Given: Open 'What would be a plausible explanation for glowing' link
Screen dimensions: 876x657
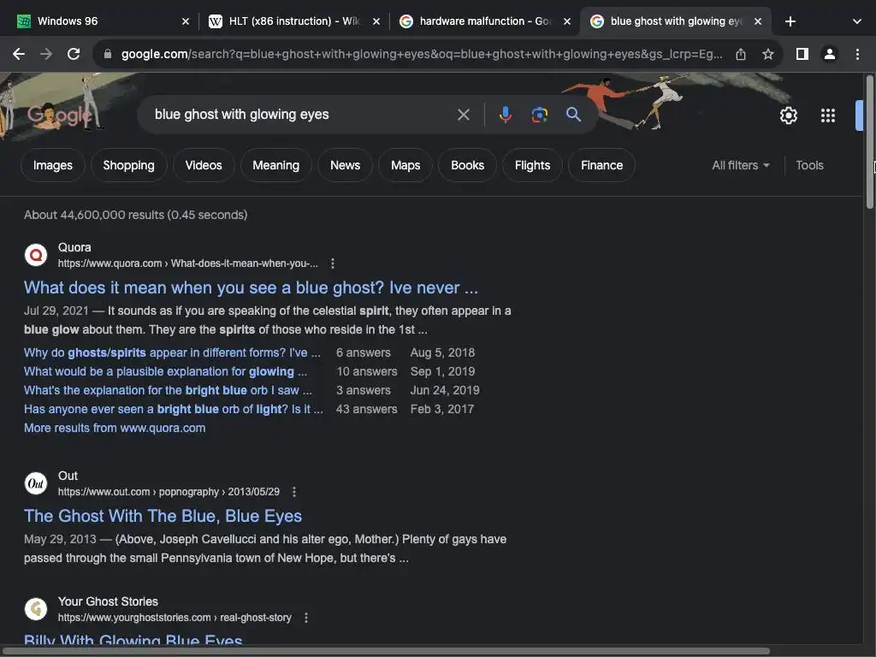Looking at the screenshot, I should point(165,371).
